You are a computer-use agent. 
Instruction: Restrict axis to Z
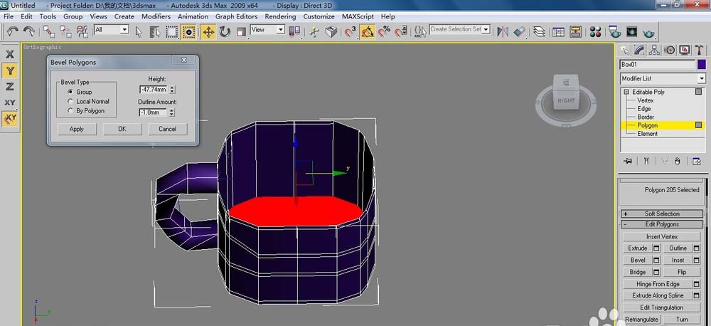[10, 86]
